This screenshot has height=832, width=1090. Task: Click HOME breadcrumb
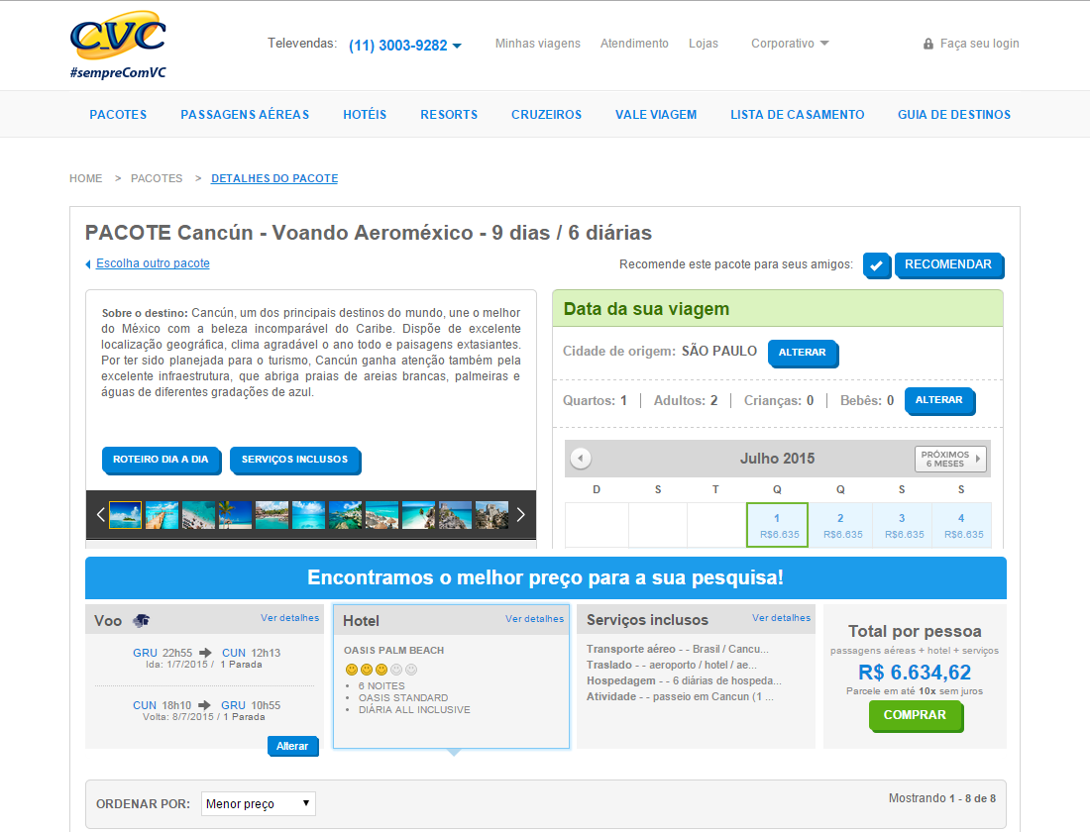[85, 178]
